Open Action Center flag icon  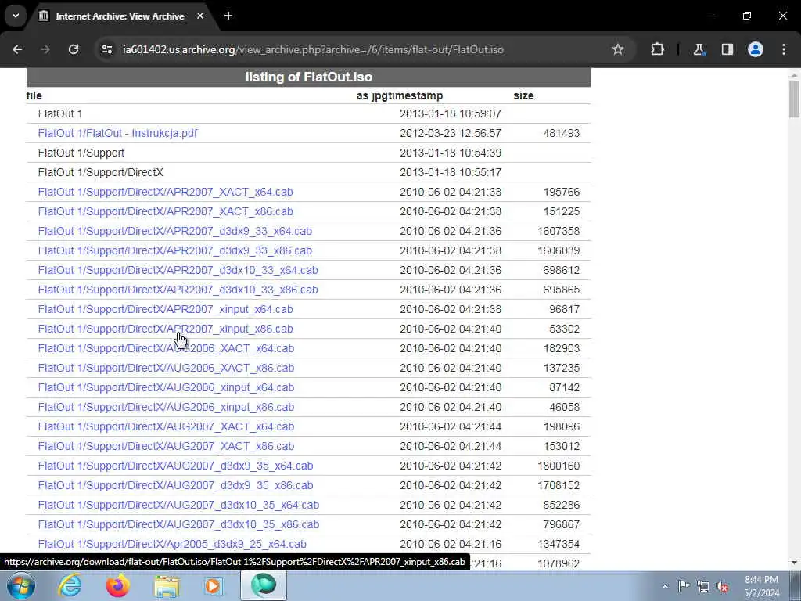[684, 586]
